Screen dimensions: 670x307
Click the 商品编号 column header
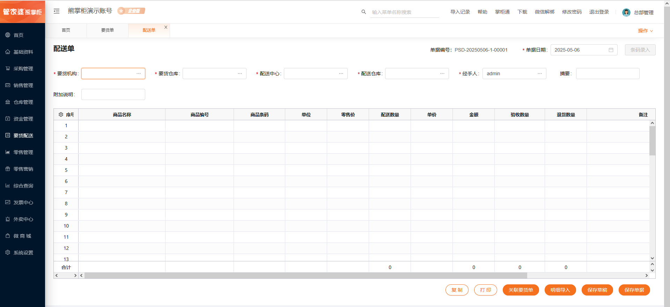(x=200, y=115)
